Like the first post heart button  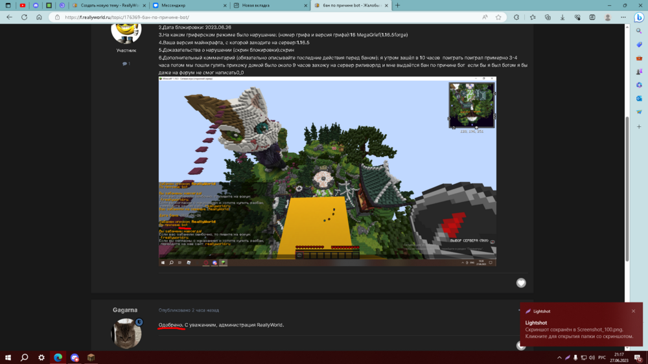click(521, 282)
